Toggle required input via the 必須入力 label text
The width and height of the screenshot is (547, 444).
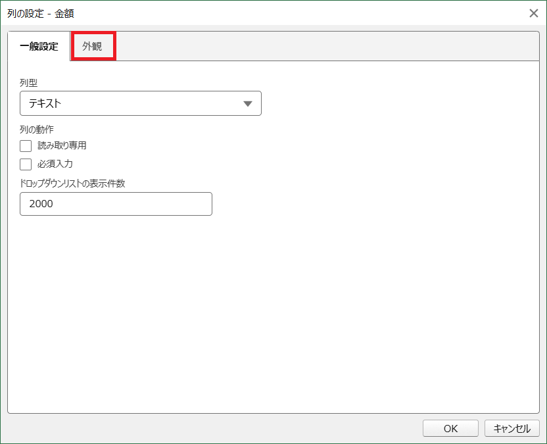click(x=55, y=164)
